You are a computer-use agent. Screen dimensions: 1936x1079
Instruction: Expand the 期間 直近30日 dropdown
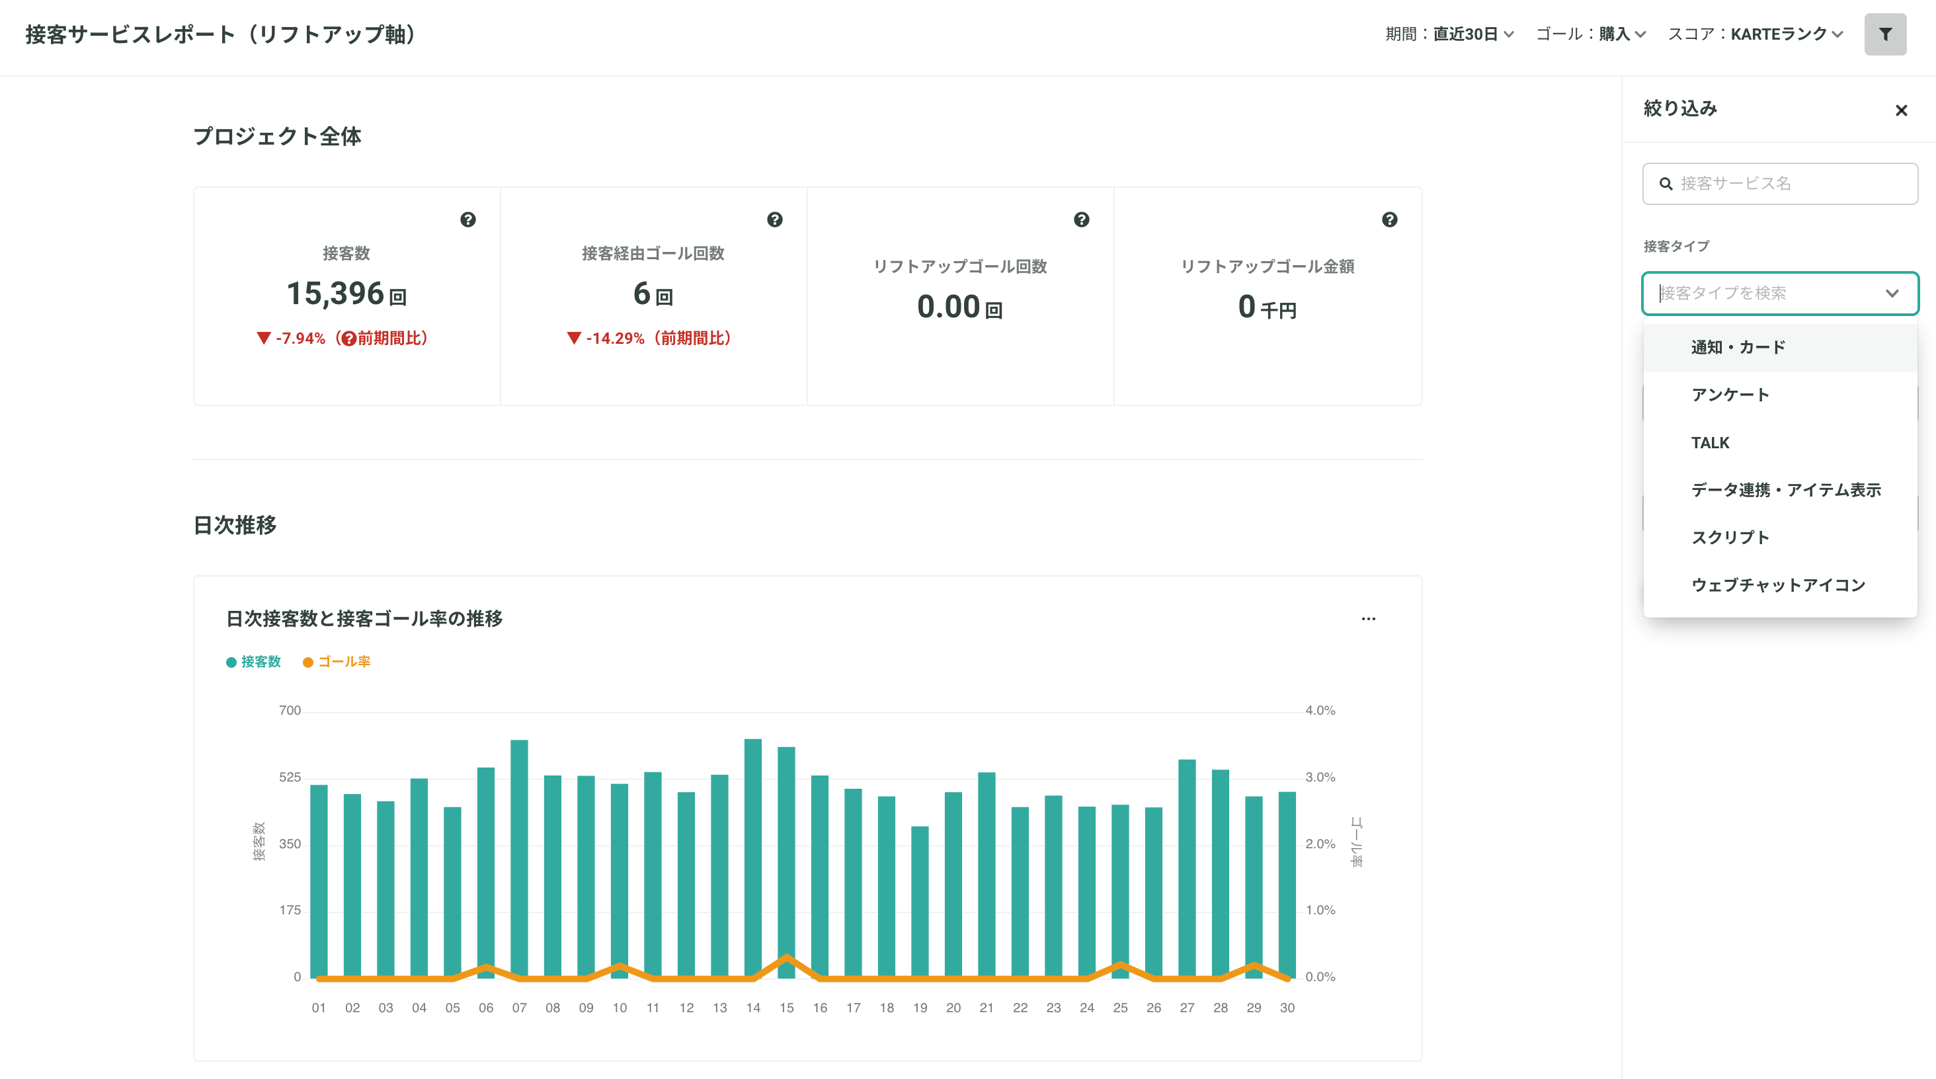(x=1450, y=34)
